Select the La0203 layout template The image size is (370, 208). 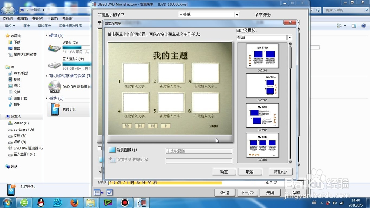262,86
